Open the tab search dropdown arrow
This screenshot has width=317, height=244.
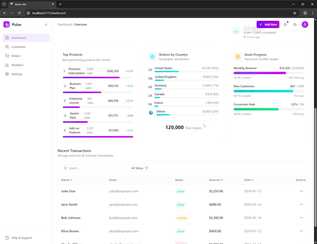pos(4,4)
